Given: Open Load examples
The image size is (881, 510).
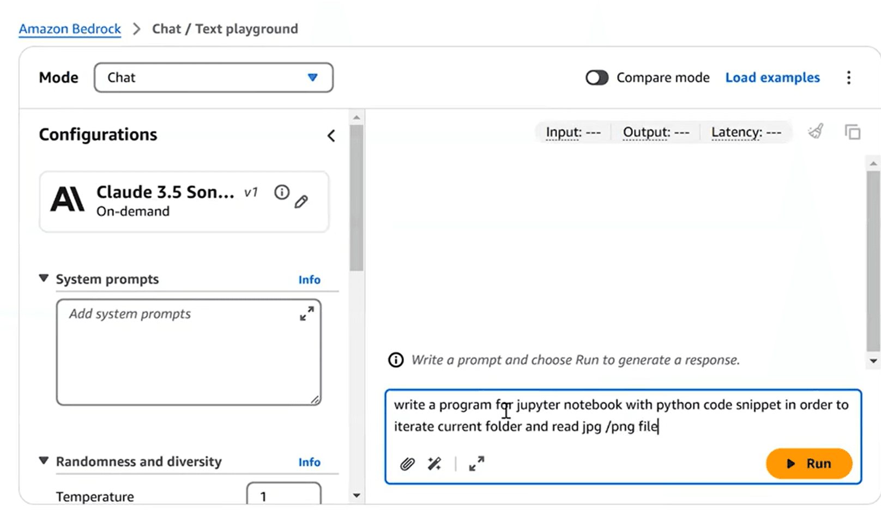Looking at the screenshot, I should (773, 77).
